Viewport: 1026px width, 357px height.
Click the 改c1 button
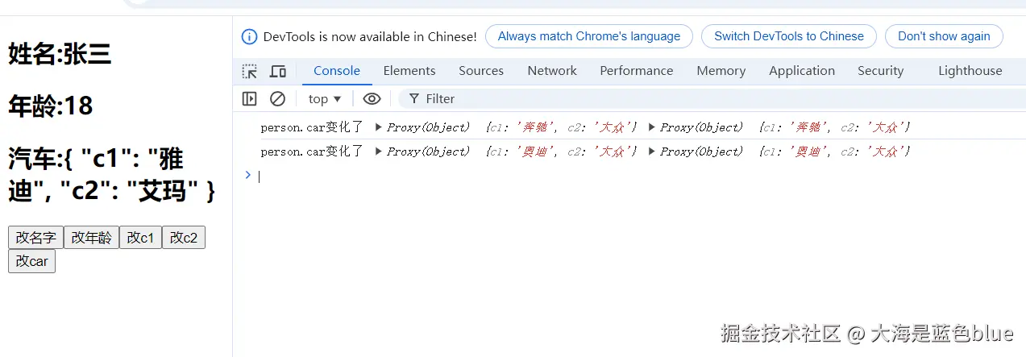pos(140,237)
